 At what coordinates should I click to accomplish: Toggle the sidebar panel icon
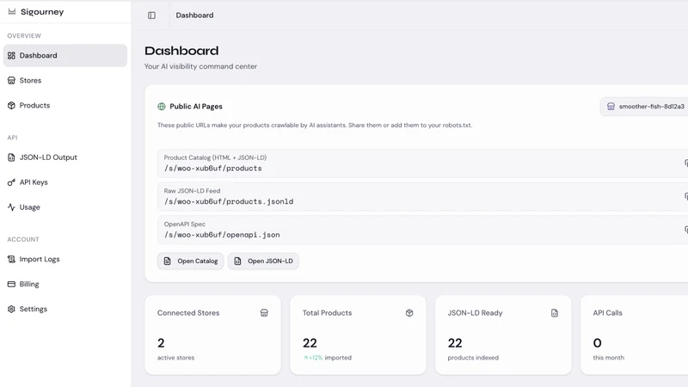[151, 15]
